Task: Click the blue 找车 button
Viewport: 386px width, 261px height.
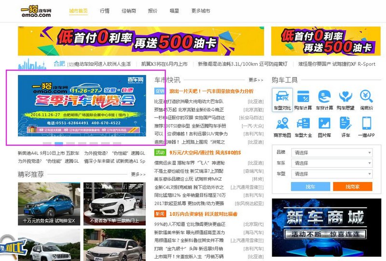Action: click(x=310, y=186)
